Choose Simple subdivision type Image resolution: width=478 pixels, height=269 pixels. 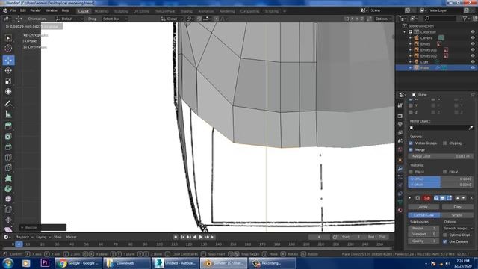coord(457,215)
